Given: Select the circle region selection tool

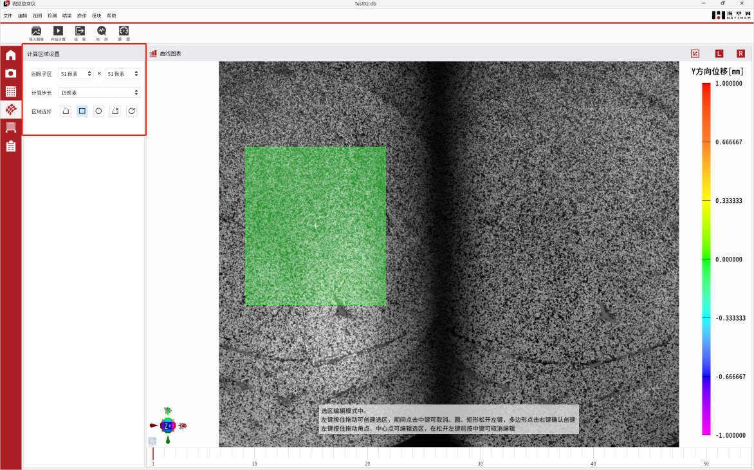Looking at the screenshot, I should [98, 111].
